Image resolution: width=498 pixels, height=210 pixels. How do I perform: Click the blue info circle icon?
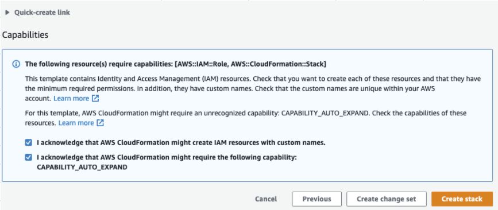click(x=16, y=64)
